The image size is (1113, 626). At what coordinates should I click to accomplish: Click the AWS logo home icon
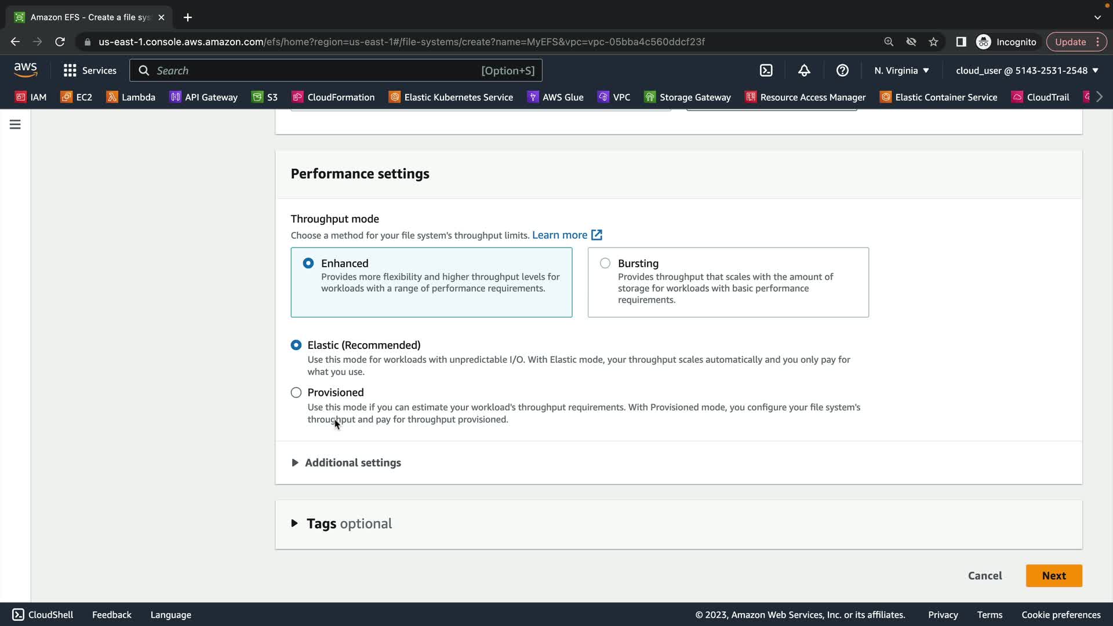click(26, 70)
